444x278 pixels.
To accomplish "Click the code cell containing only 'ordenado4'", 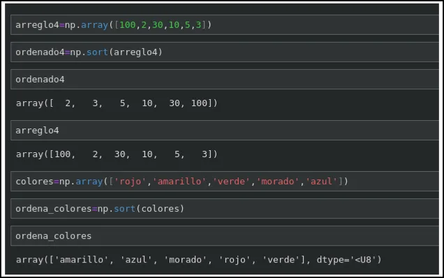I will 225,80.
